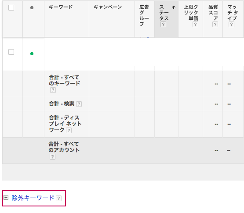
Task: Click the gray status dot column header
Action: pos(32,7)
